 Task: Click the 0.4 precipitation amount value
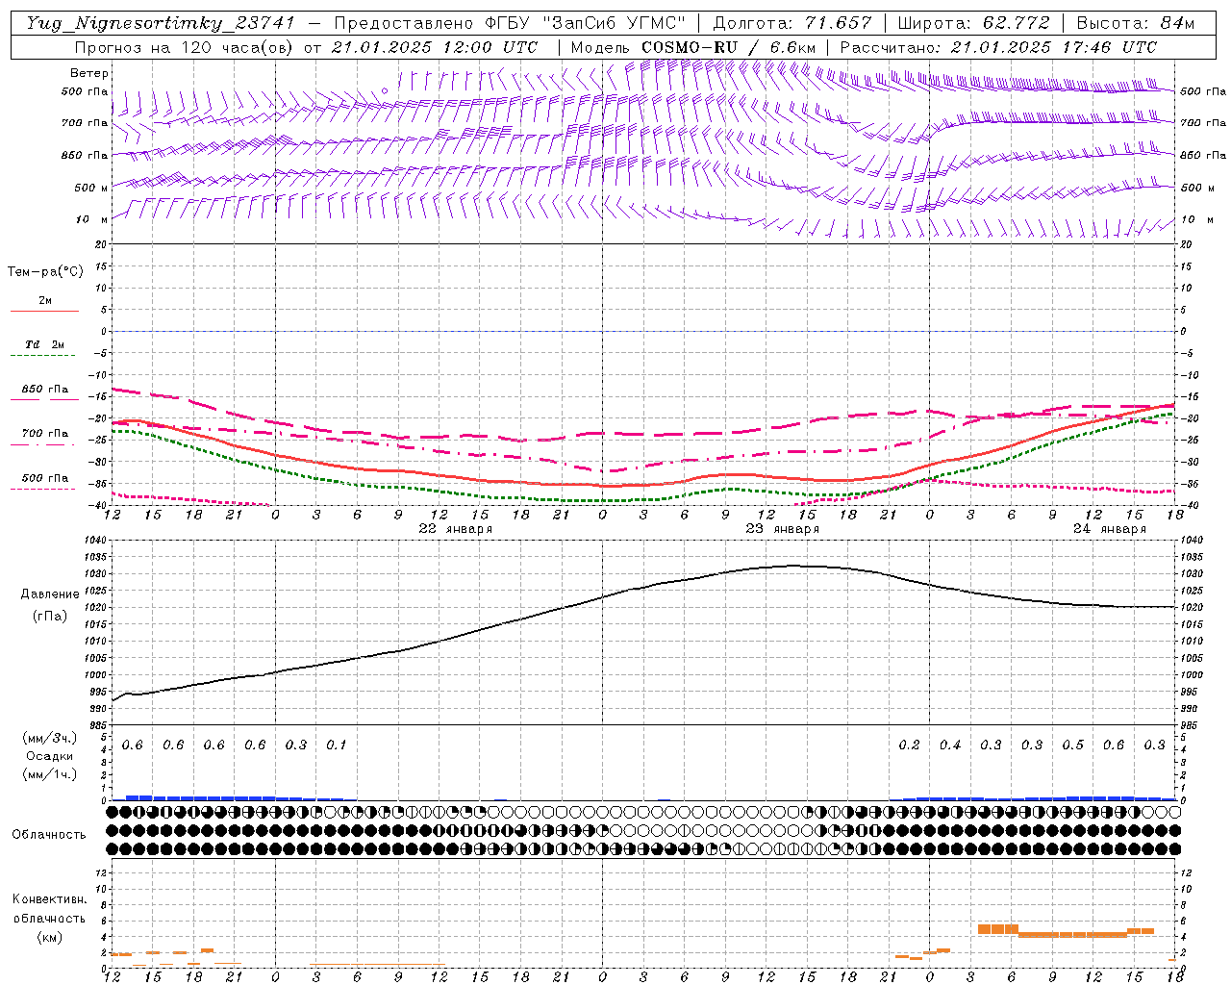click(950, 745)
